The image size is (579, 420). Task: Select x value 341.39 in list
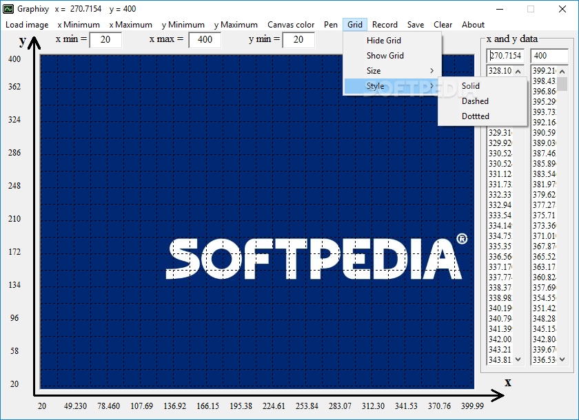[x=500, y=329]
